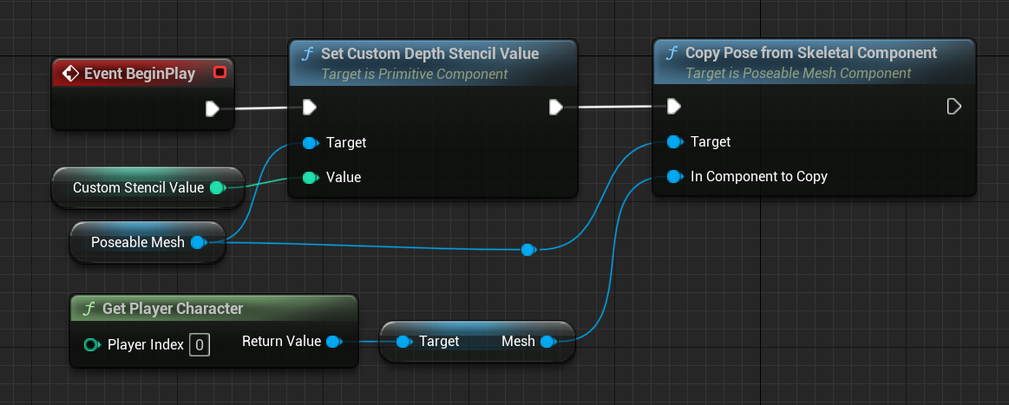1009x405 pixels.
Task: Select the Copy Pose from Skeletal Component title
Action: (810, 53)
